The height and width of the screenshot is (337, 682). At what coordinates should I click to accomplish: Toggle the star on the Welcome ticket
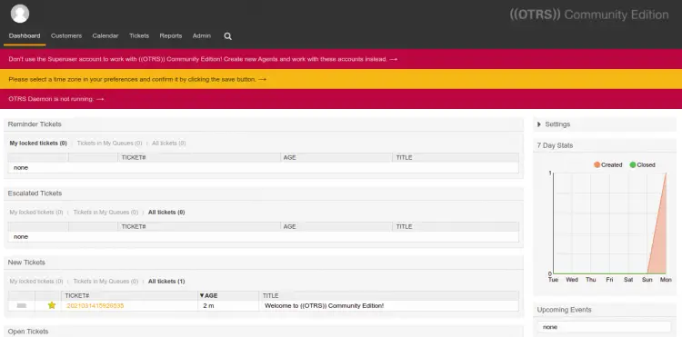[52, 305]
